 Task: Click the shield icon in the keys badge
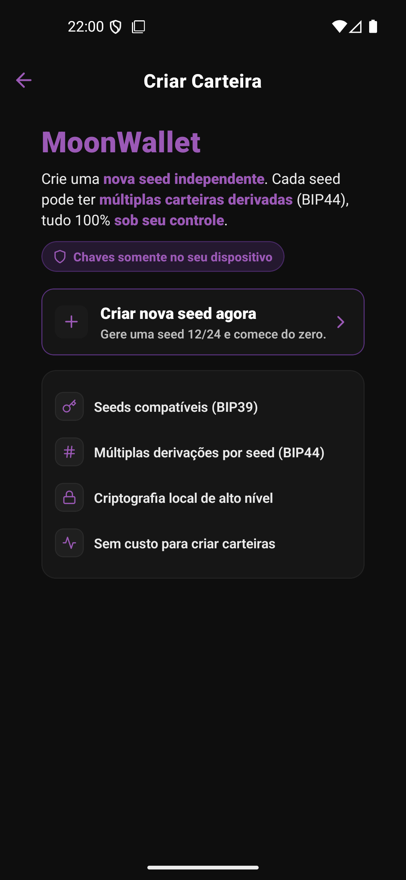coord(60,257)
